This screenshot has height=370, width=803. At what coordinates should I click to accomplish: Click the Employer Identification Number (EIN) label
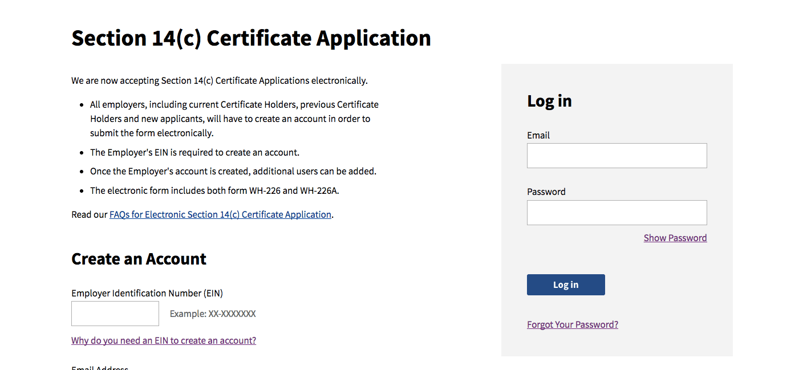point(147,294)
